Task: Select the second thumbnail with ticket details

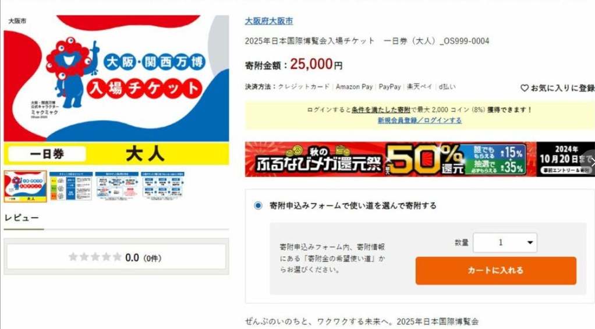Action: [x=71, y=186]
